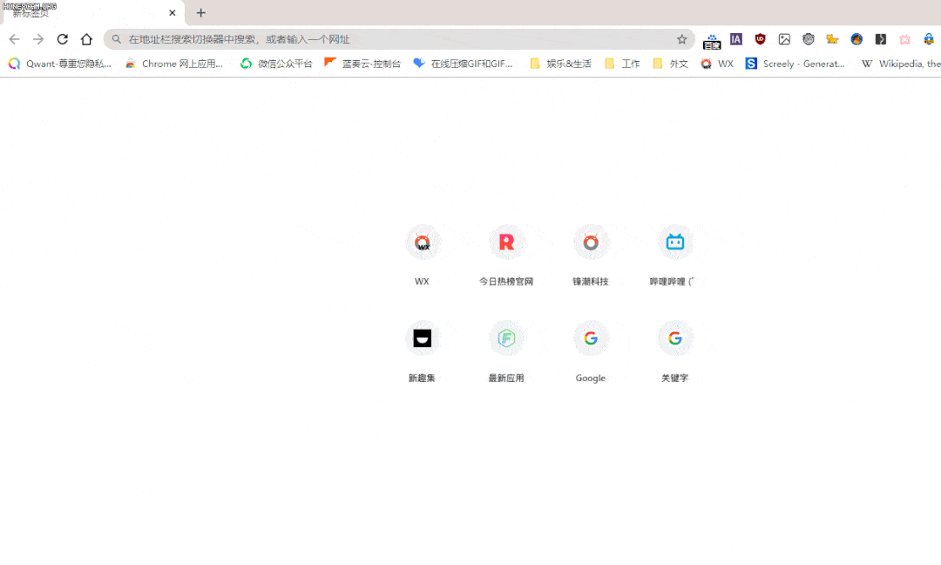Image resolution: width=941 pixels, height=565 pixels.
Task: Open the 最新应用 shortcut tile
Action: [x=506, y=339]
